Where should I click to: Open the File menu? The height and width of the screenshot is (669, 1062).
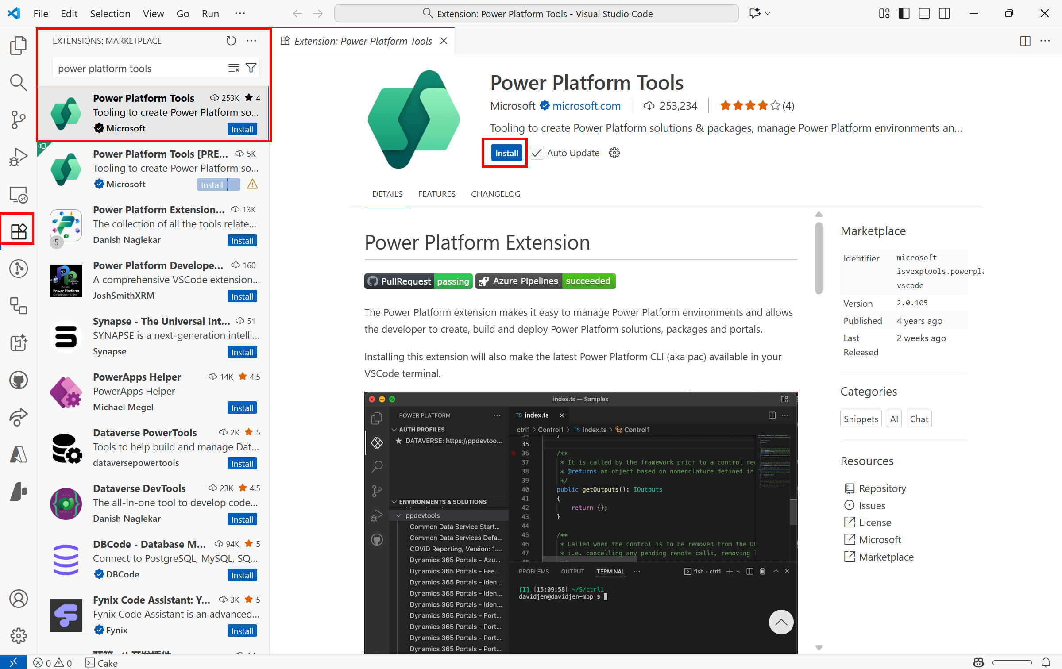(x=40, y=13)
